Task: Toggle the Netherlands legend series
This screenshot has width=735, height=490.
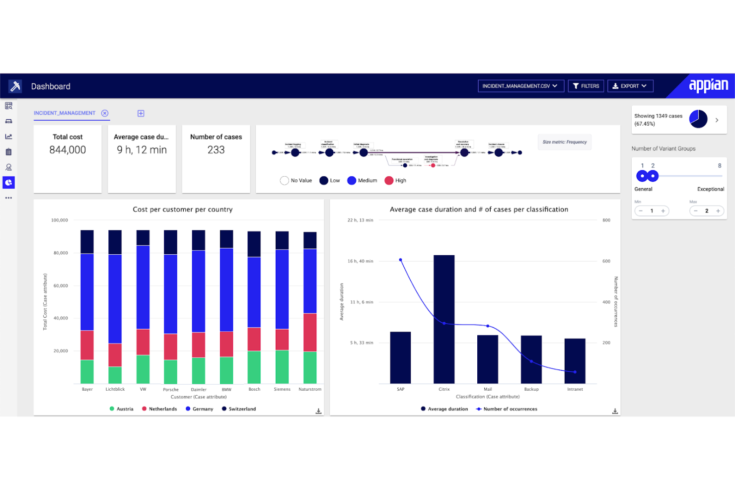Action: coord(159,409)
